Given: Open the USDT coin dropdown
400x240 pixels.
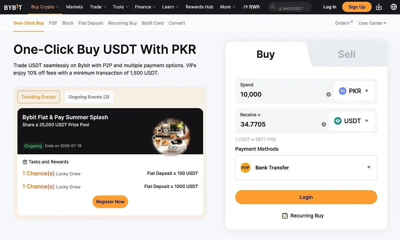Looking at the screenshot, I should click(352, 121).
